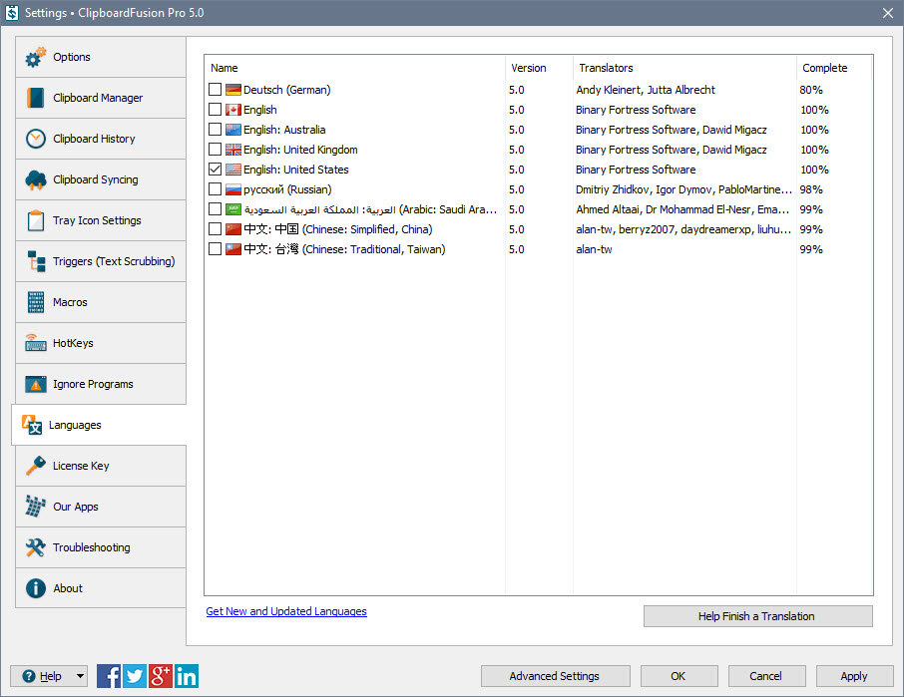Sort languages by the Version column header

(x=539, y=68)
